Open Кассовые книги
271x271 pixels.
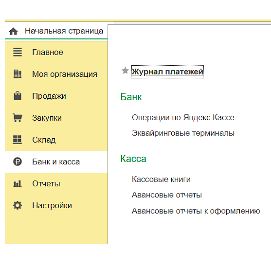pos(161,179)
